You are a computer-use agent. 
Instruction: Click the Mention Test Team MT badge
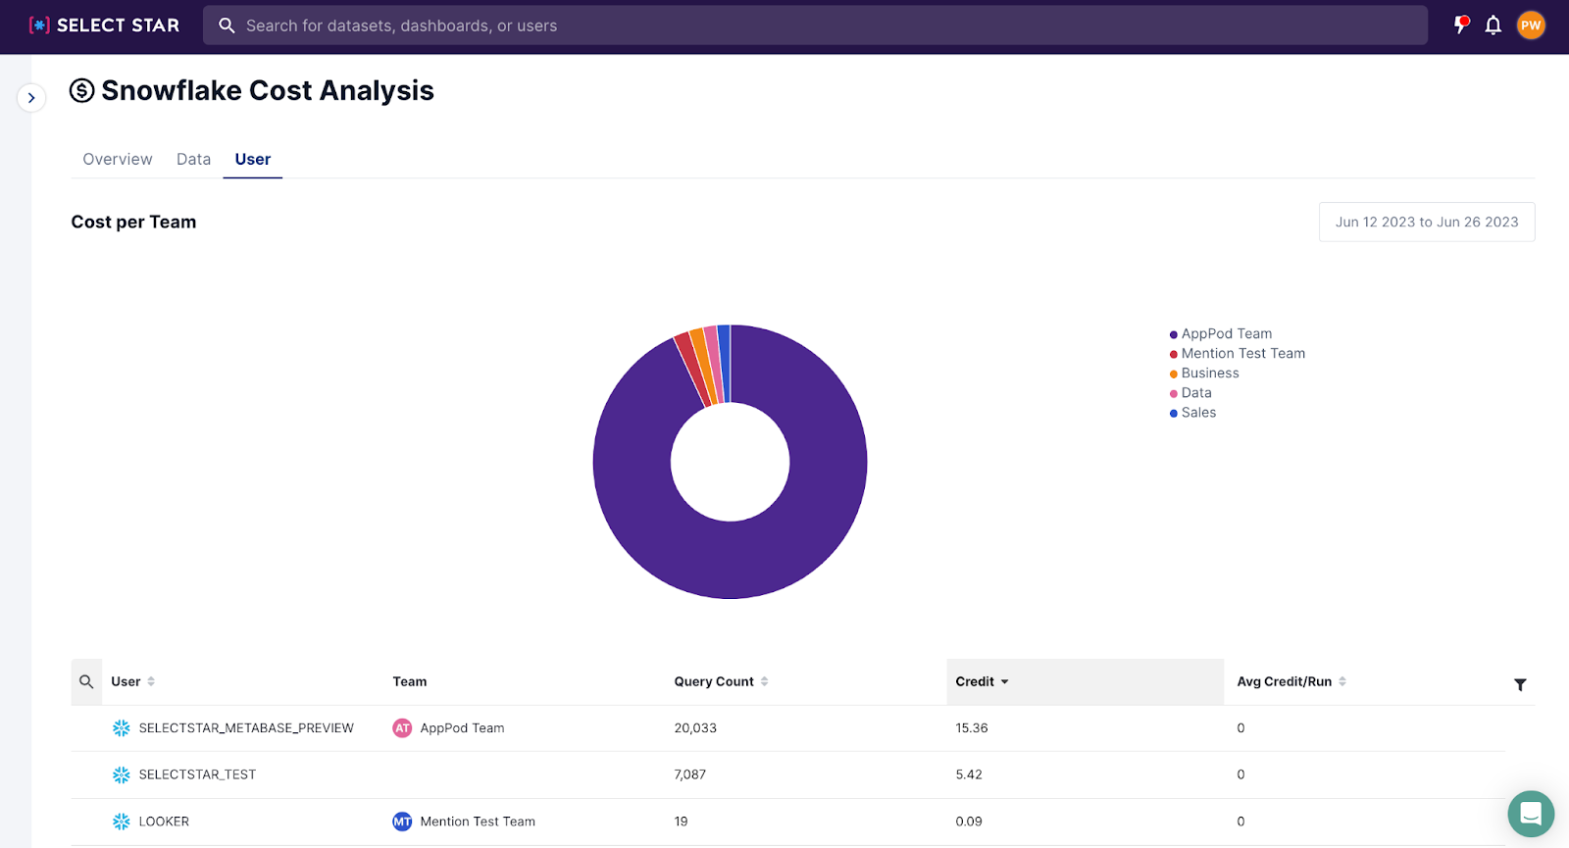point(402,822)
